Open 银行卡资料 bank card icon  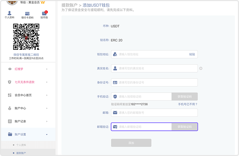pyautogui.click(x=27, y=14)
